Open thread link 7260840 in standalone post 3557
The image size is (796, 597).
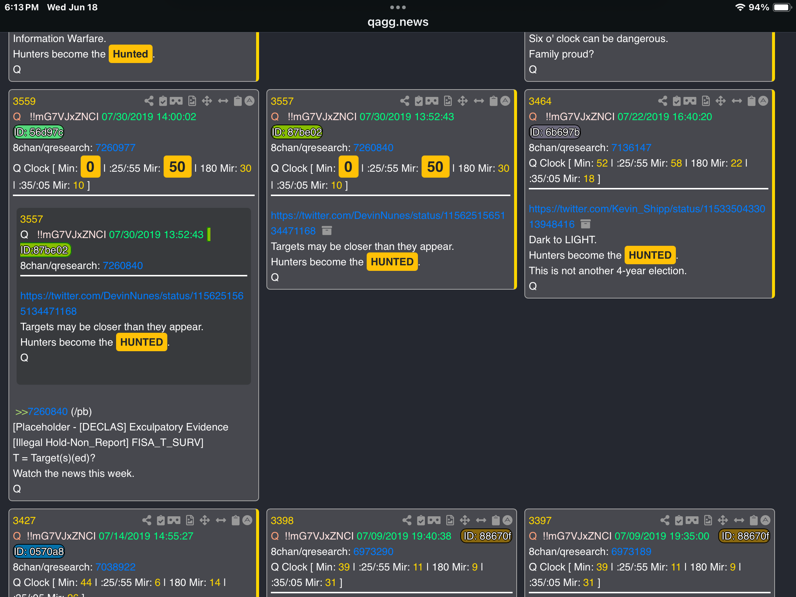pyautogui.click(x=373, y=148)
